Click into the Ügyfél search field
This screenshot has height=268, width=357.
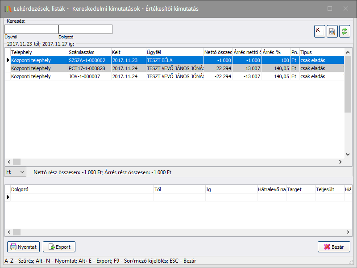pos(31,29)
